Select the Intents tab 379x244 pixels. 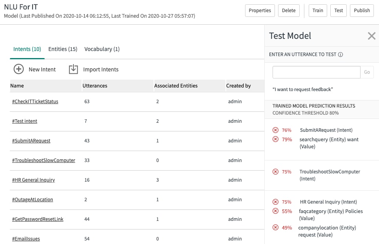[27, 49]
